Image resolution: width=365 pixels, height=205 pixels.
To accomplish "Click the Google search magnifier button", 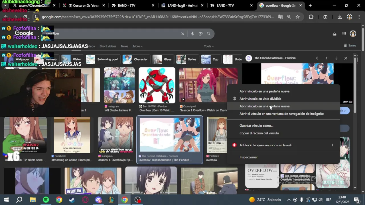I will pyautogui.click(x=208, y=34).
